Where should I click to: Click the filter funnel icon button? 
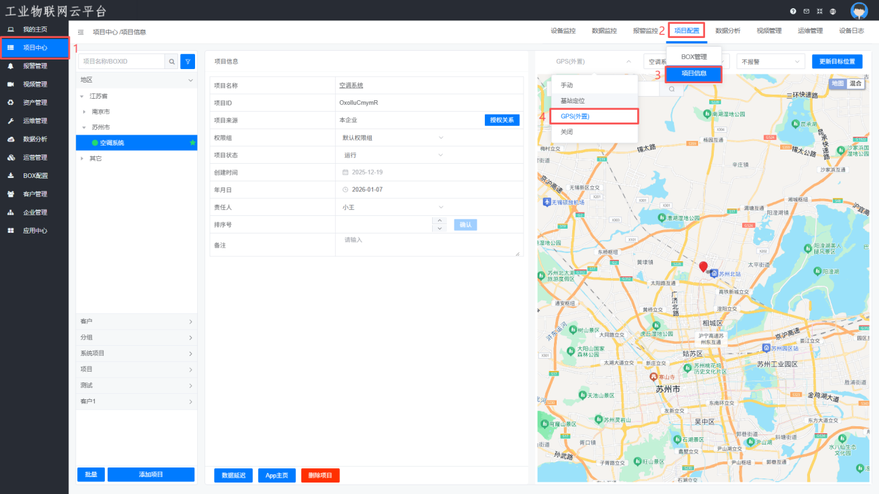click(x=188, y=62)
